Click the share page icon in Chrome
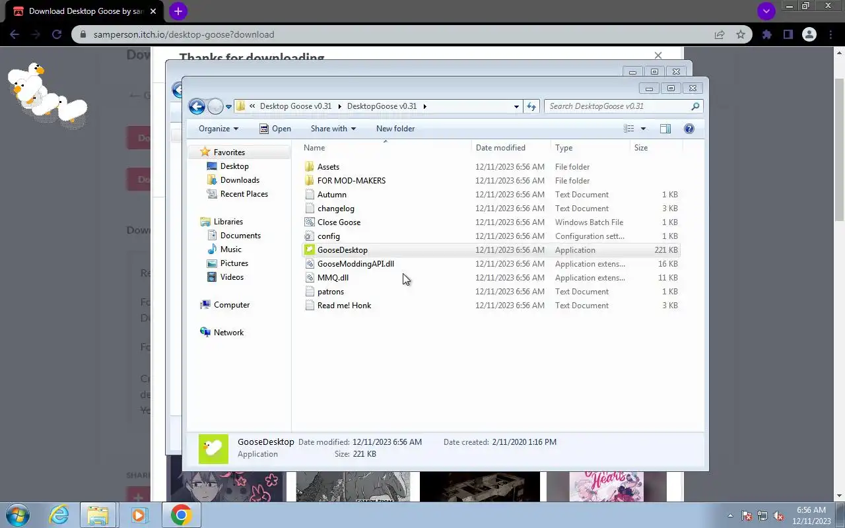 (x=720, y=34)
